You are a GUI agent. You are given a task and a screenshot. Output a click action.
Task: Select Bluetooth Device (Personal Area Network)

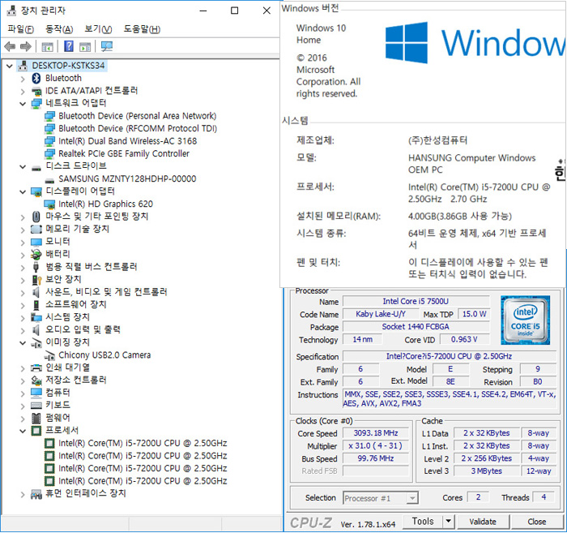(x=138, y=116)
